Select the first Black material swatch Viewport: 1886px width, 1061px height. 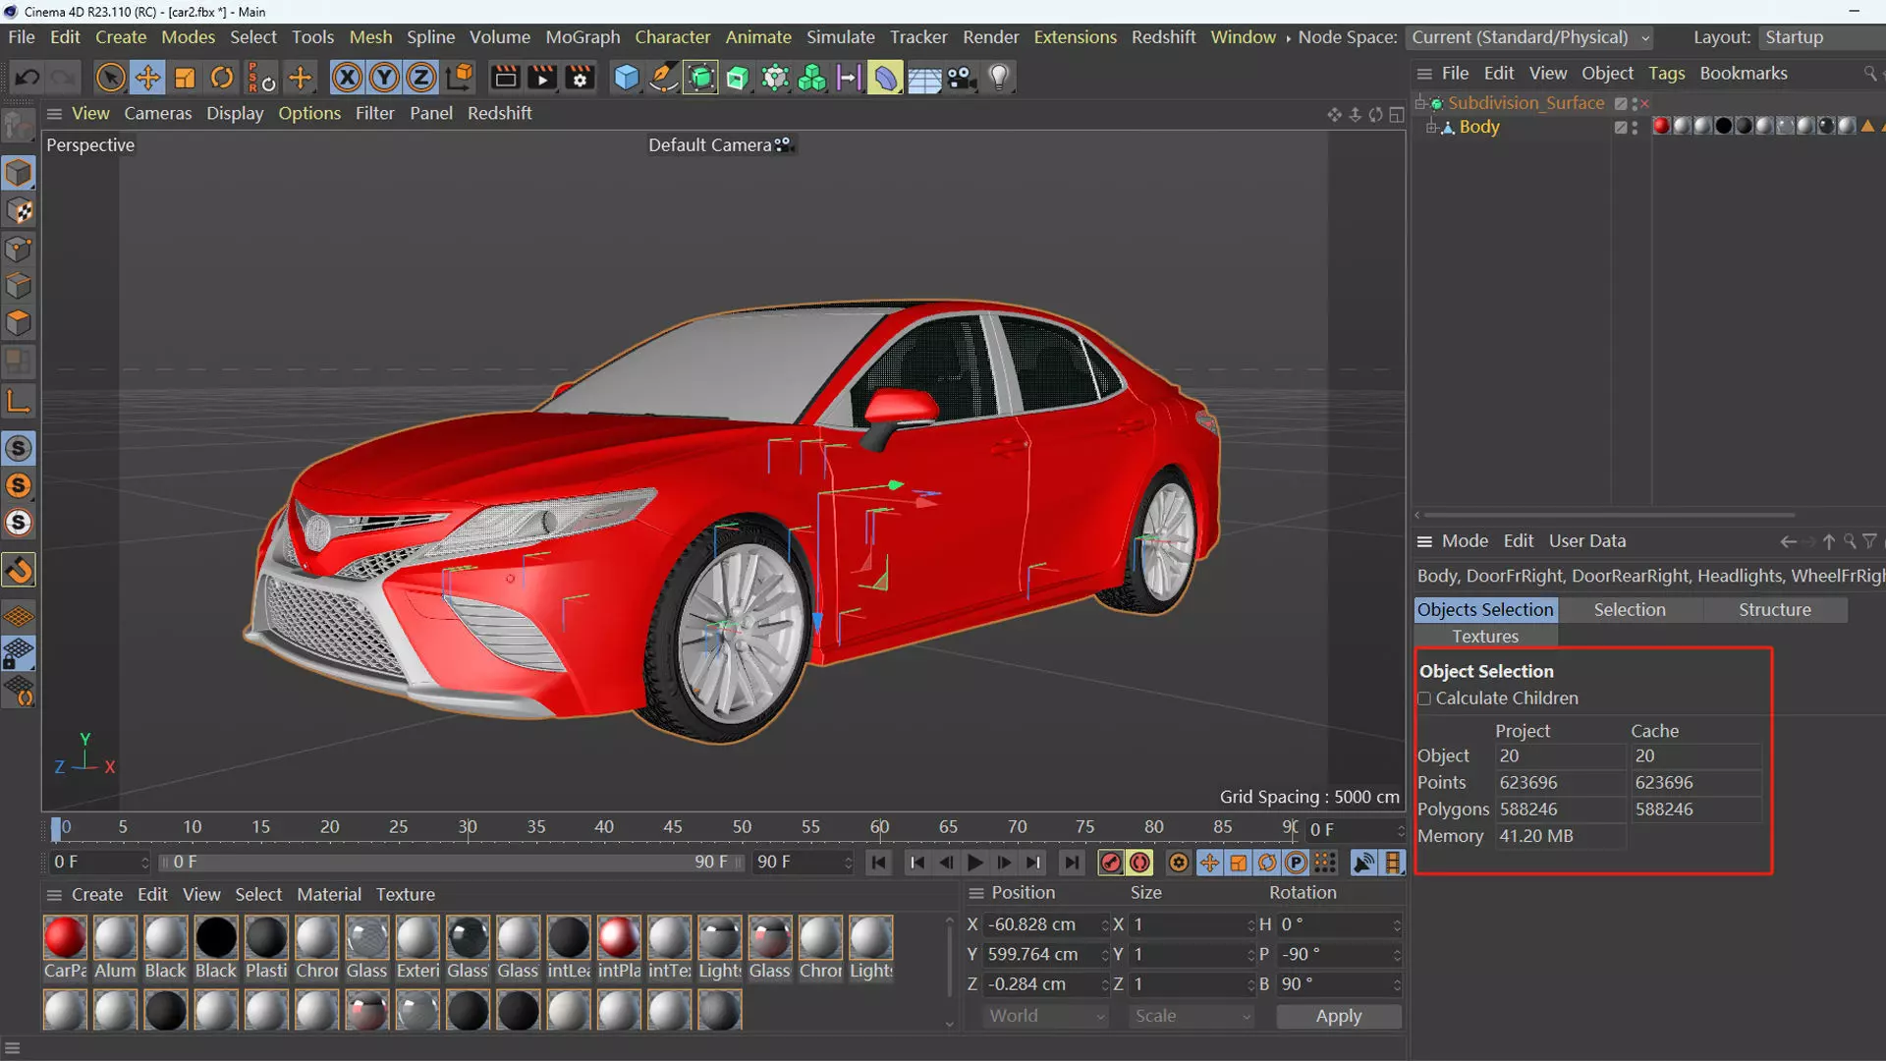pos(165,937)
